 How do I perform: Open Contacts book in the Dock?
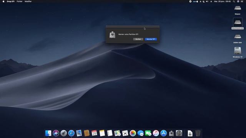[86, 133]
